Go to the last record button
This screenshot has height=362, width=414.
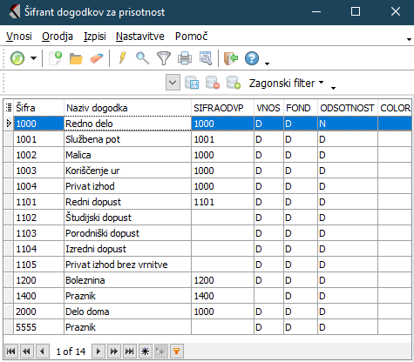(129, 352)
